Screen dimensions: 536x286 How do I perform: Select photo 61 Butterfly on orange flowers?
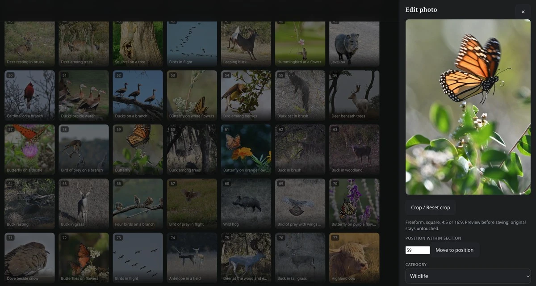point(246,149)
